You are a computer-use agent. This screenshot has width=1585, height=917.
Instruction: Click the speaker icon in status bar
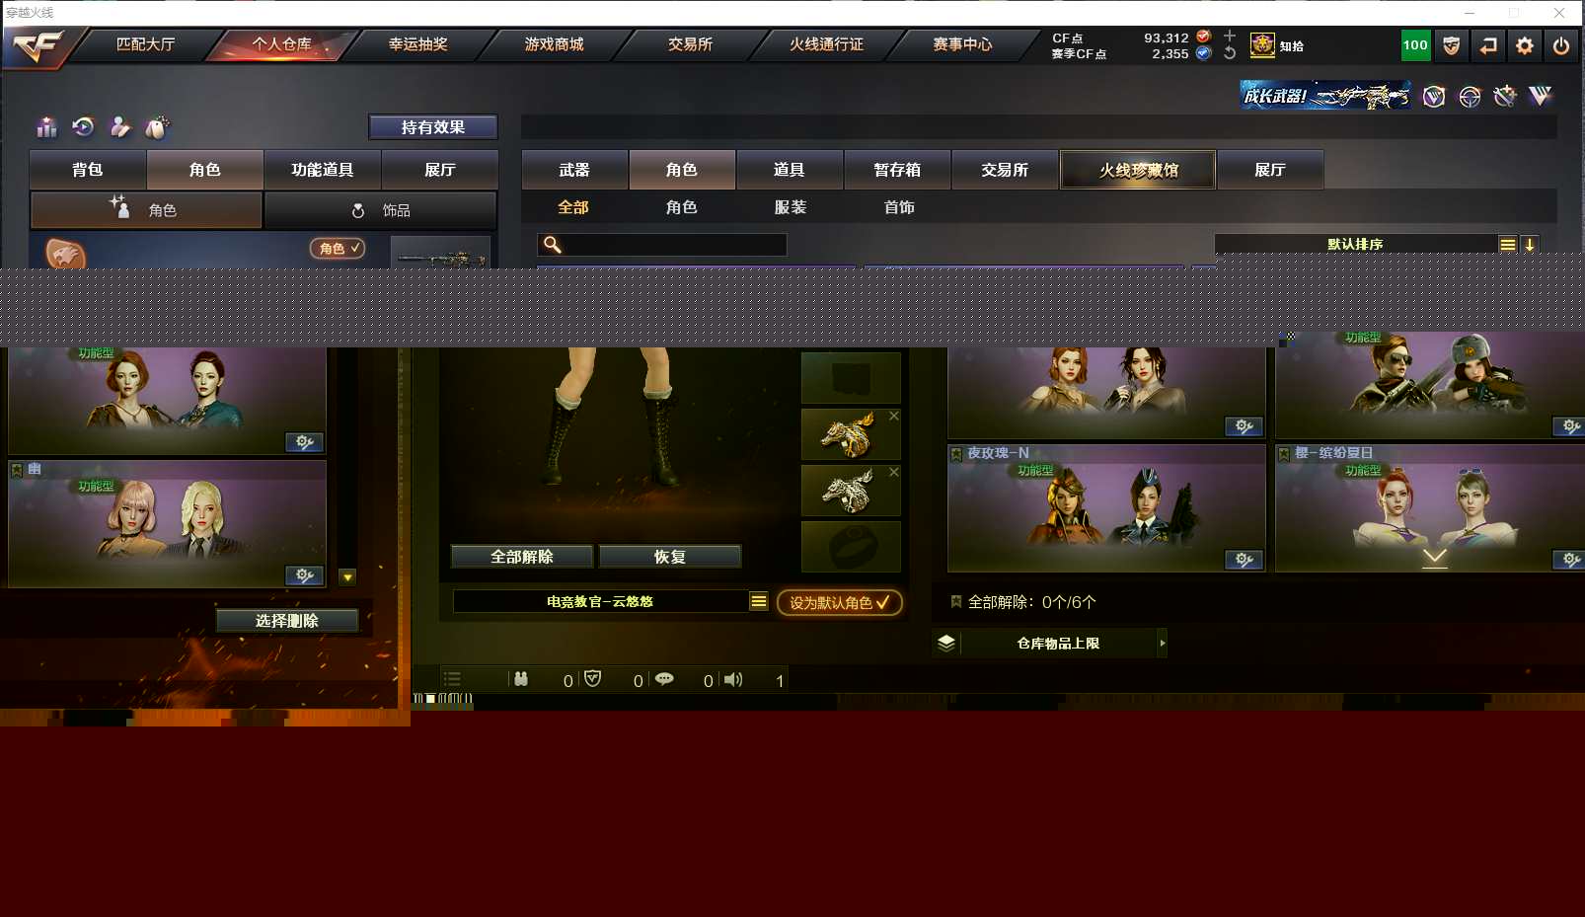pos(733,679)
